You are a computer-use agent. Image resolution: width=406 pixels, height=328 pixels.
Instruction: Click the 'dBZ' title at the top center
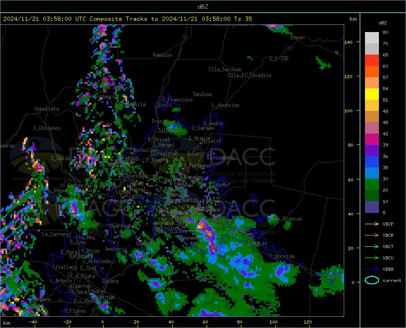pos(203,7)
